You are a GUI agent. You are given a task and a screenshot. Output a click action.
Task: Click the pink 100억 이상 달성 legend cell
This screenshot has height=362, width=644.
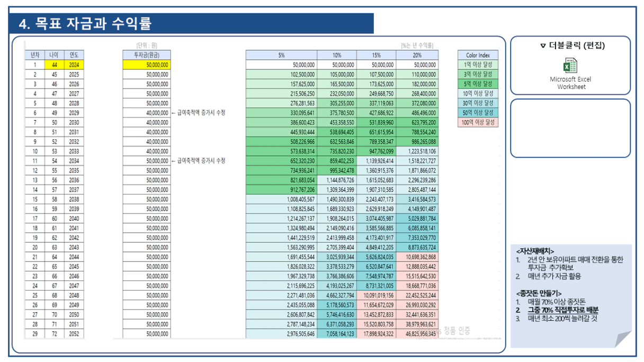pyautogui.click(x=478, y=122)
